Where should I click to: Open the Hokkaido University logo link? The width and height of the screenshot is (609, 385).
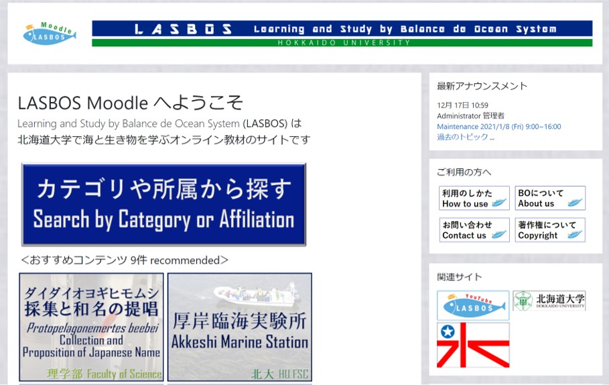click(x=549, y=300)
